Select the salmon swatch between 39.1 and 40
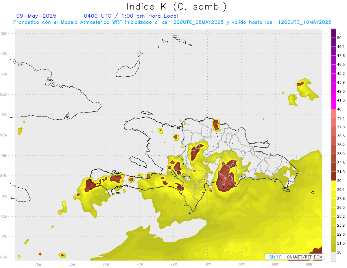This screenshot has width=347, height=268. coord(333,114)
